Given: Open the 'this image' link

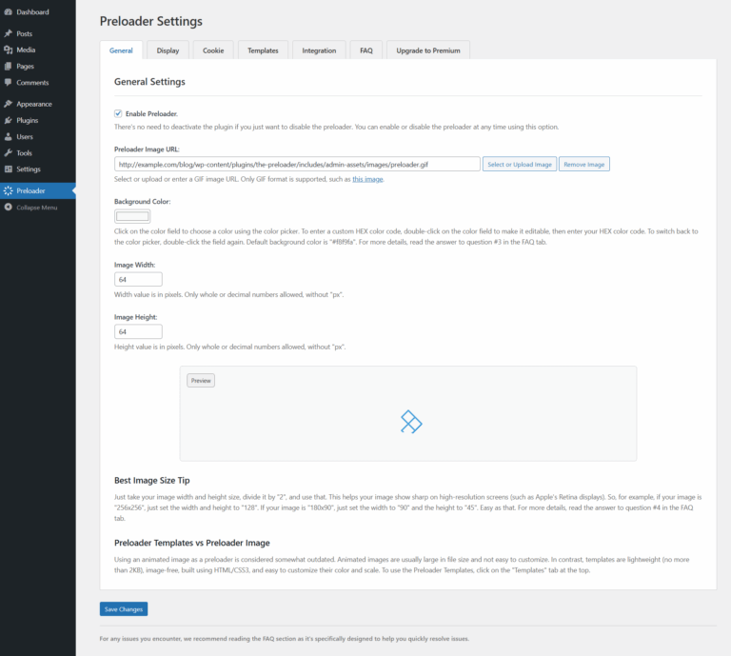Looking at the screenshot, I should (367, 179).
